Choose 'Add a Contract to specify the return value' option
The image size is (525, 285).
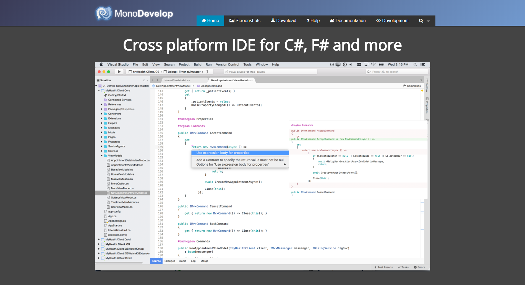tap(240, 160)
